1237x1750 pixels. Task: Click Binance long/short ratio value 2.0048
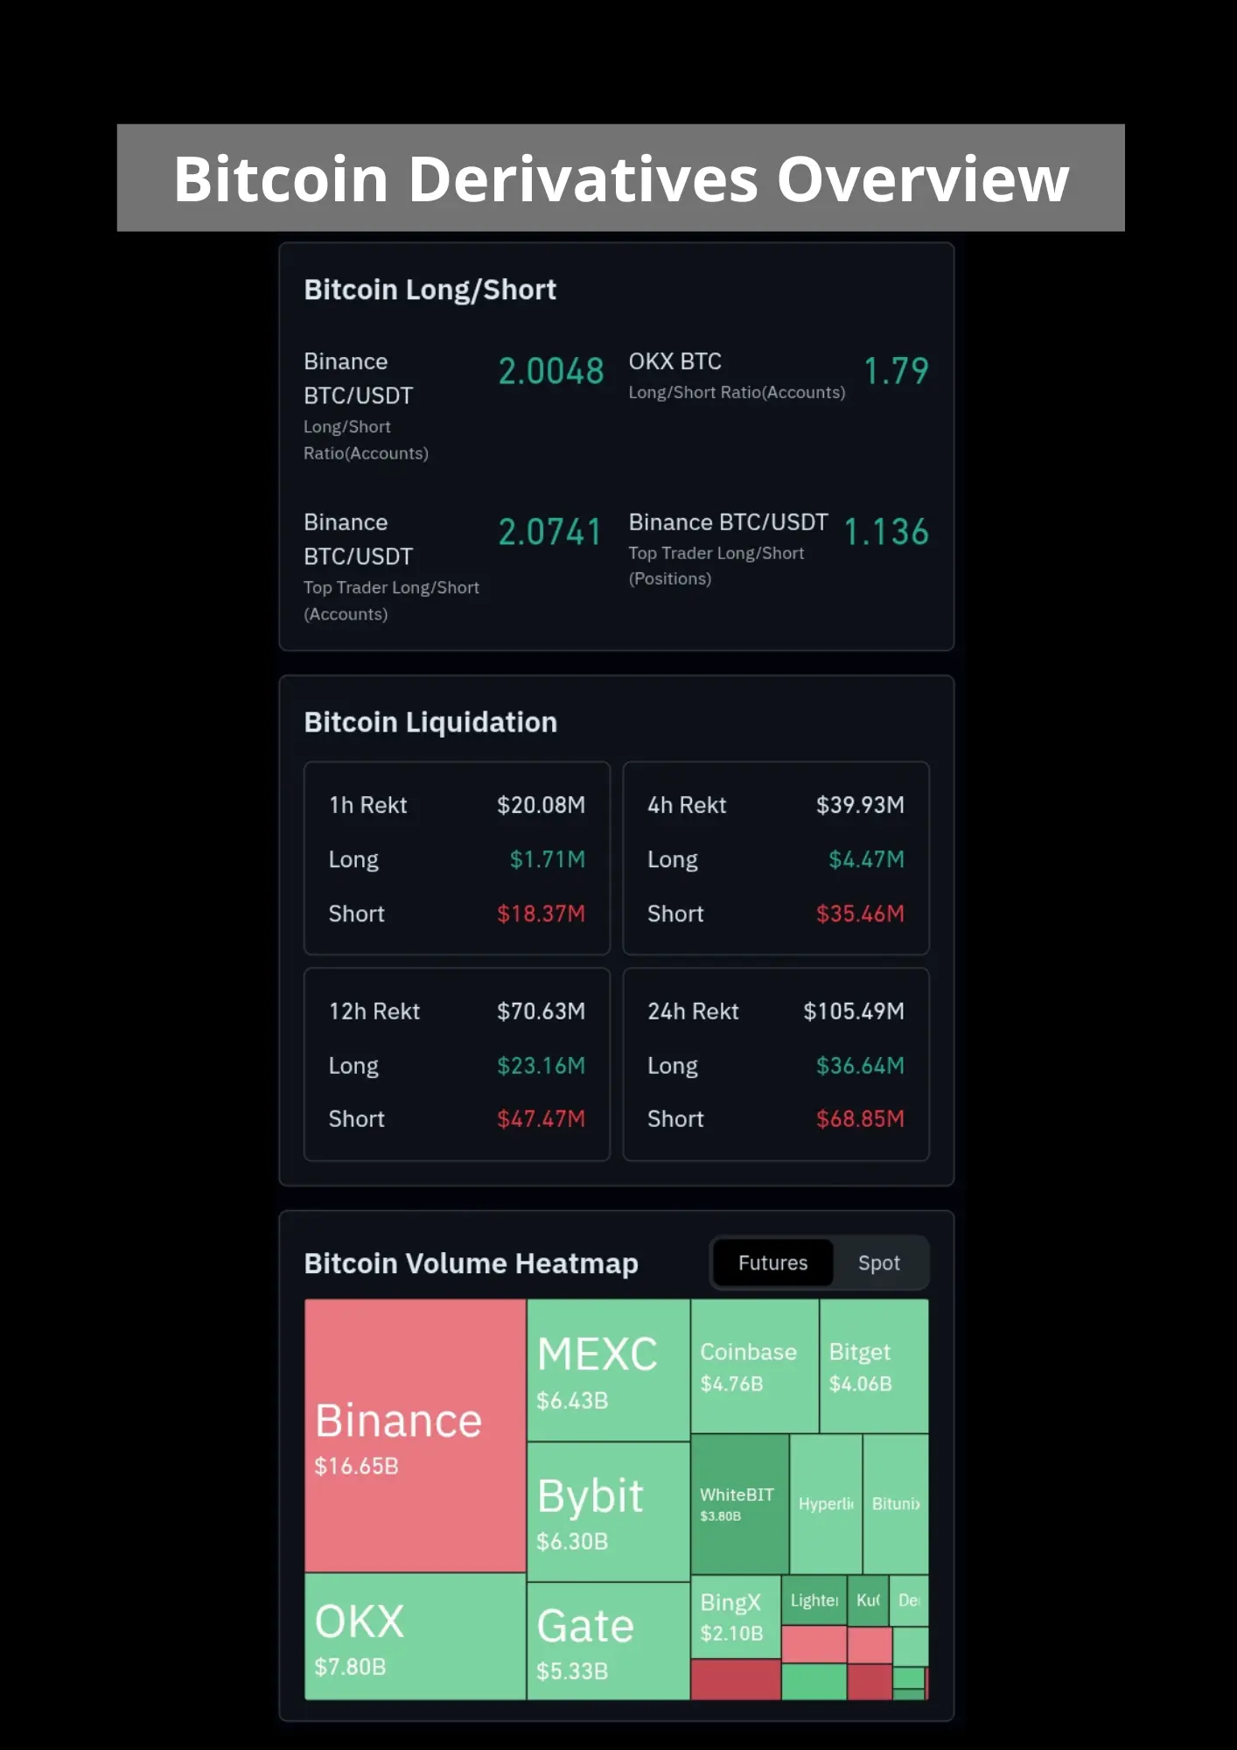551,371
